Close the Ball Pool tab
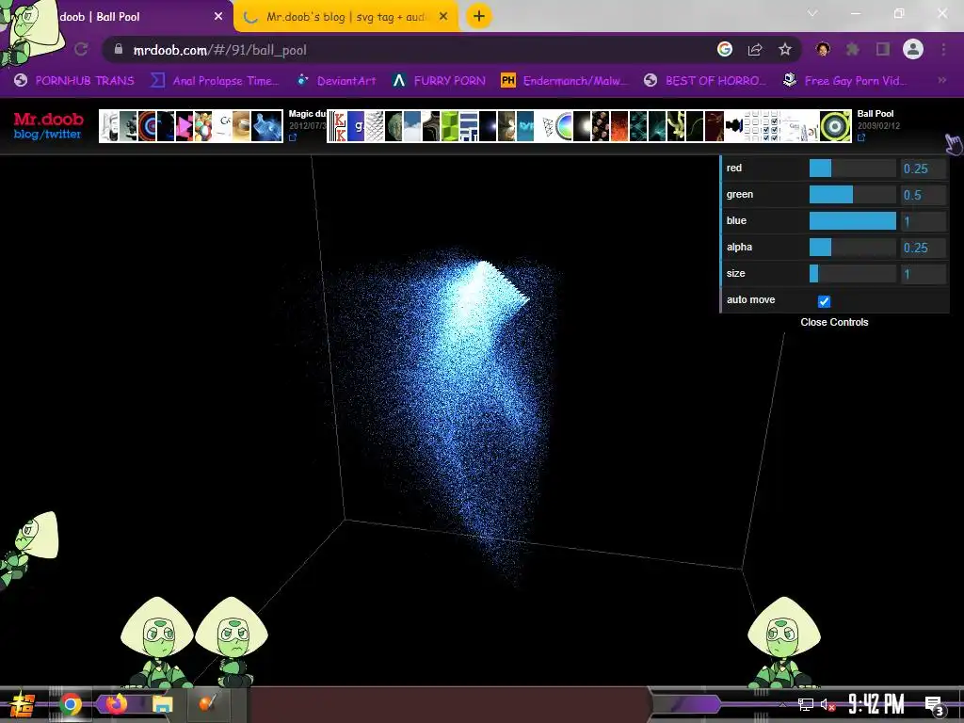Image resolution: width=964 pixels, height=723 pixels. [x=218, y=17]
